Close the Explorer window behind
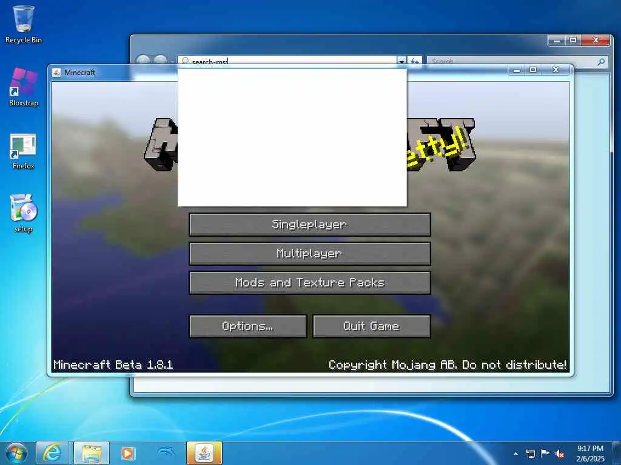 (596, 41)
